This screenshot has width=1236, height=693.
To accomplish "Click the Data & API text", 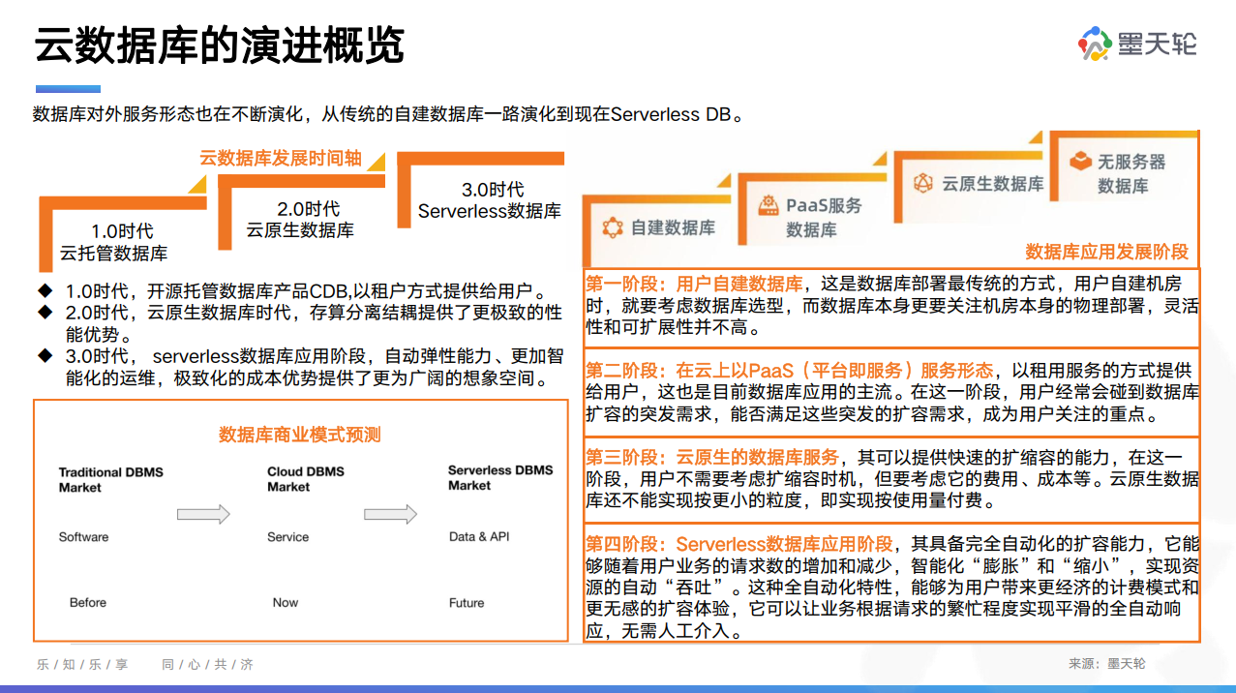I will (479, 536).
